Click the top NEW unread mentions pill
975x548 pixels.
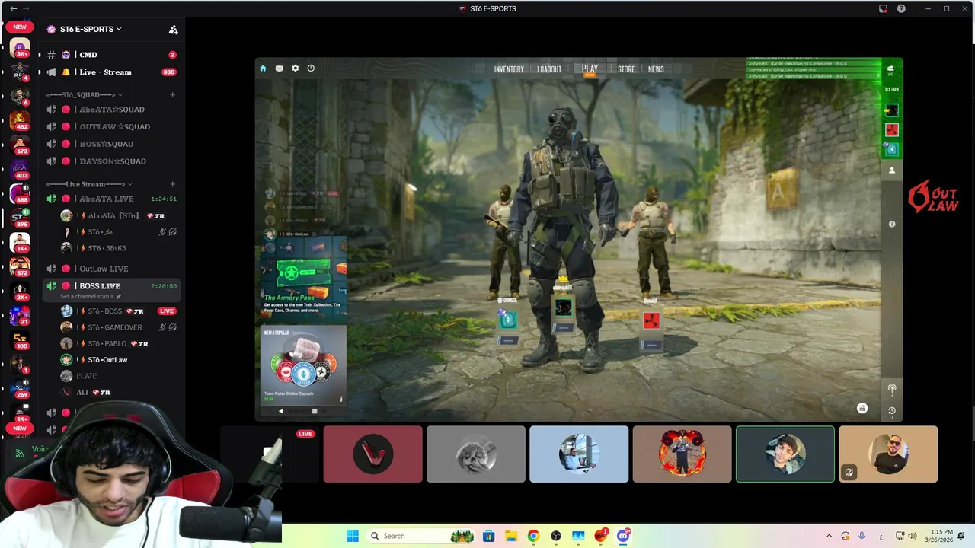click(x=20, y=27)
